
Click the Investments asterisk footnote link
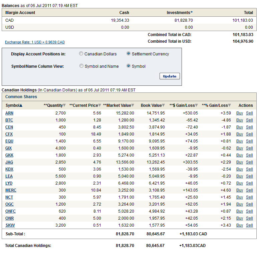[x=192, y=13]
